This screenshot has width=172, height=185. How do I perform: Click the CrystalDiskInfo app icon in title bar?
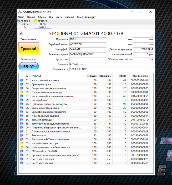pyautogui.click(x=21, y=12)
